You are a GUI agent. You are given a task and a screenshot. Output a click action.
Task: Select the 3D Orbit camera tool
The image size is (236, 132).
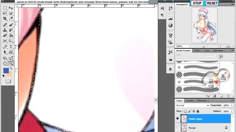pos(11,58)
